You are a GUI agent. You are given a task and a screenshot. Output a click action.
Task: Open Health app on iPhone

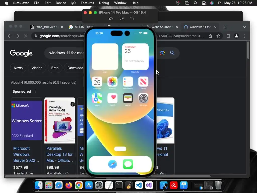(x=112, y=98)
